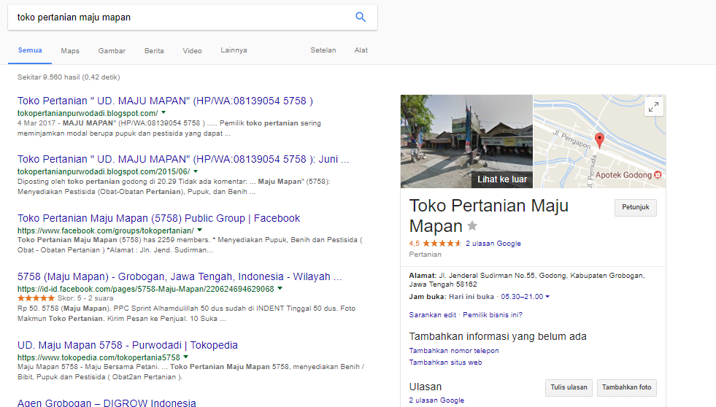Screen dimensions: 716x407
Task: Open the Lainnya menu
Action: click(x=234, y=50)
